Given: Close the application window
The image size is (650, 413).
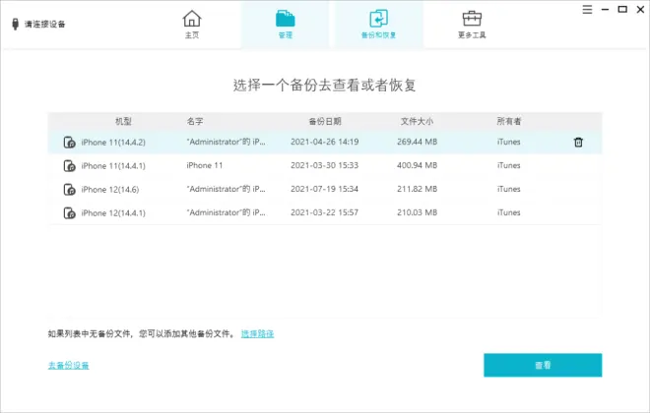Looking at the screenshot, I should click(x=640, y=9).
